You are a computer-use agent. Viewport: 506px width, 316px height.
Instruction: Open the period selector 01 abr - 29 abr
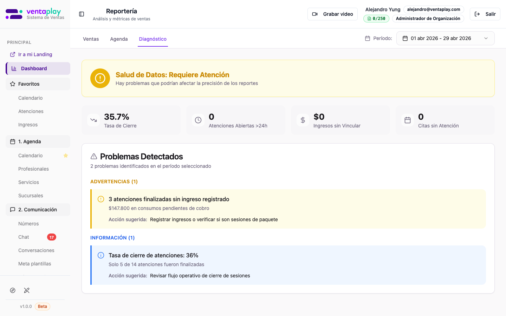pyautogui.click(x=446, y=38)
